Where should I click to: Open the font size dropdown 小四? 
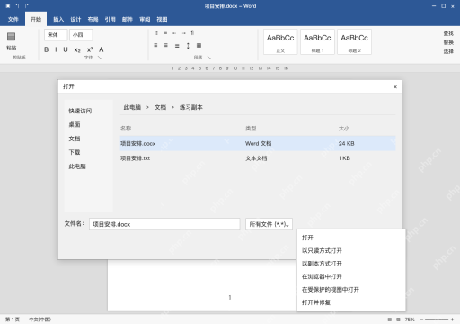pyautogui.click(x=81, y=35)
